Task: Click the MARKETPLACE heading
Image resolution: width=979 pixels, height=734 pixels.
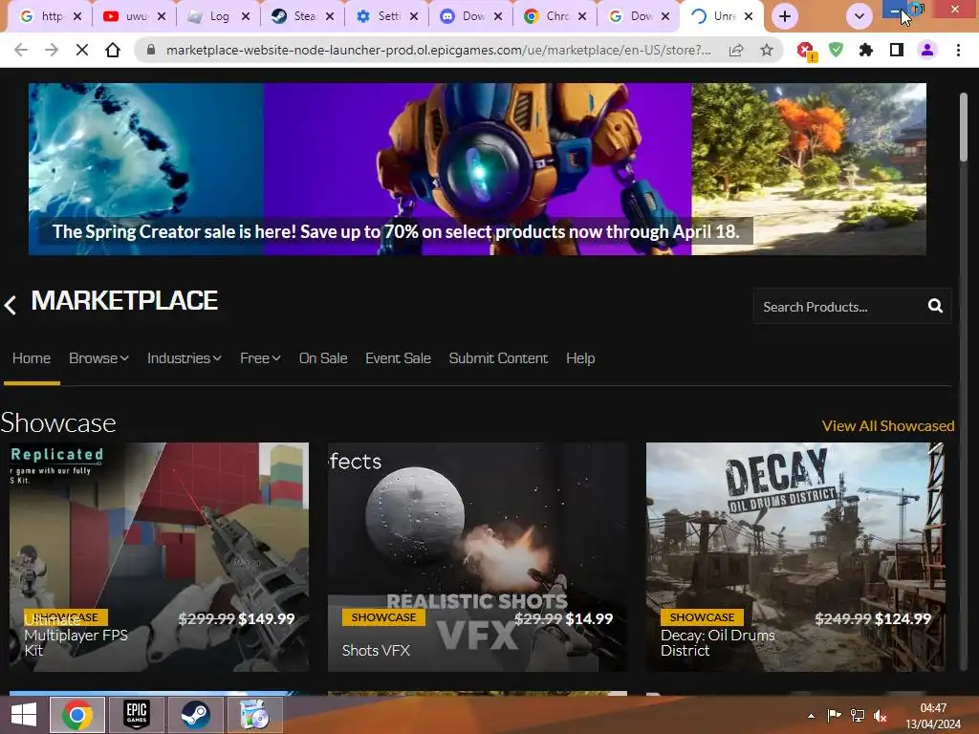Action: coord(124,301)
